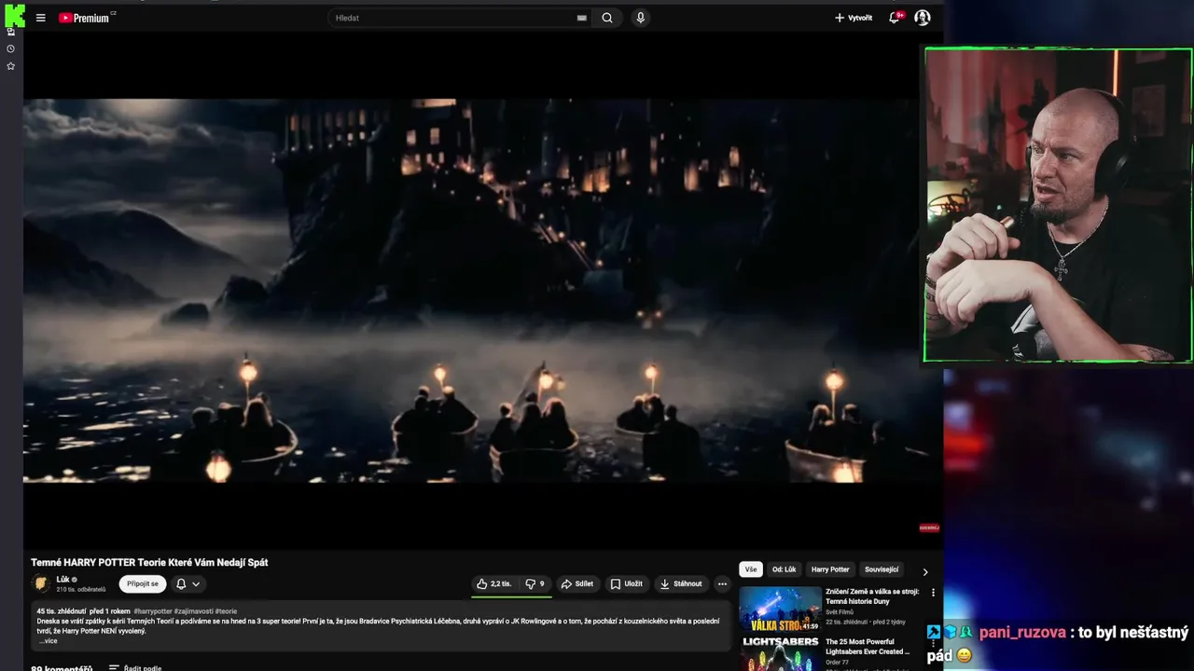Open the account avatar menu

point(923,18)
